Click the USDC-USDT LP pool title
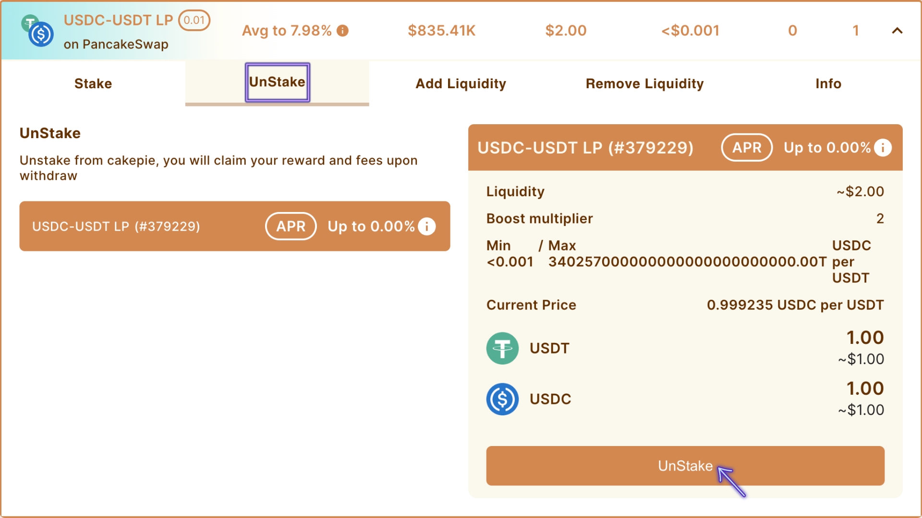 pos(118,20)
